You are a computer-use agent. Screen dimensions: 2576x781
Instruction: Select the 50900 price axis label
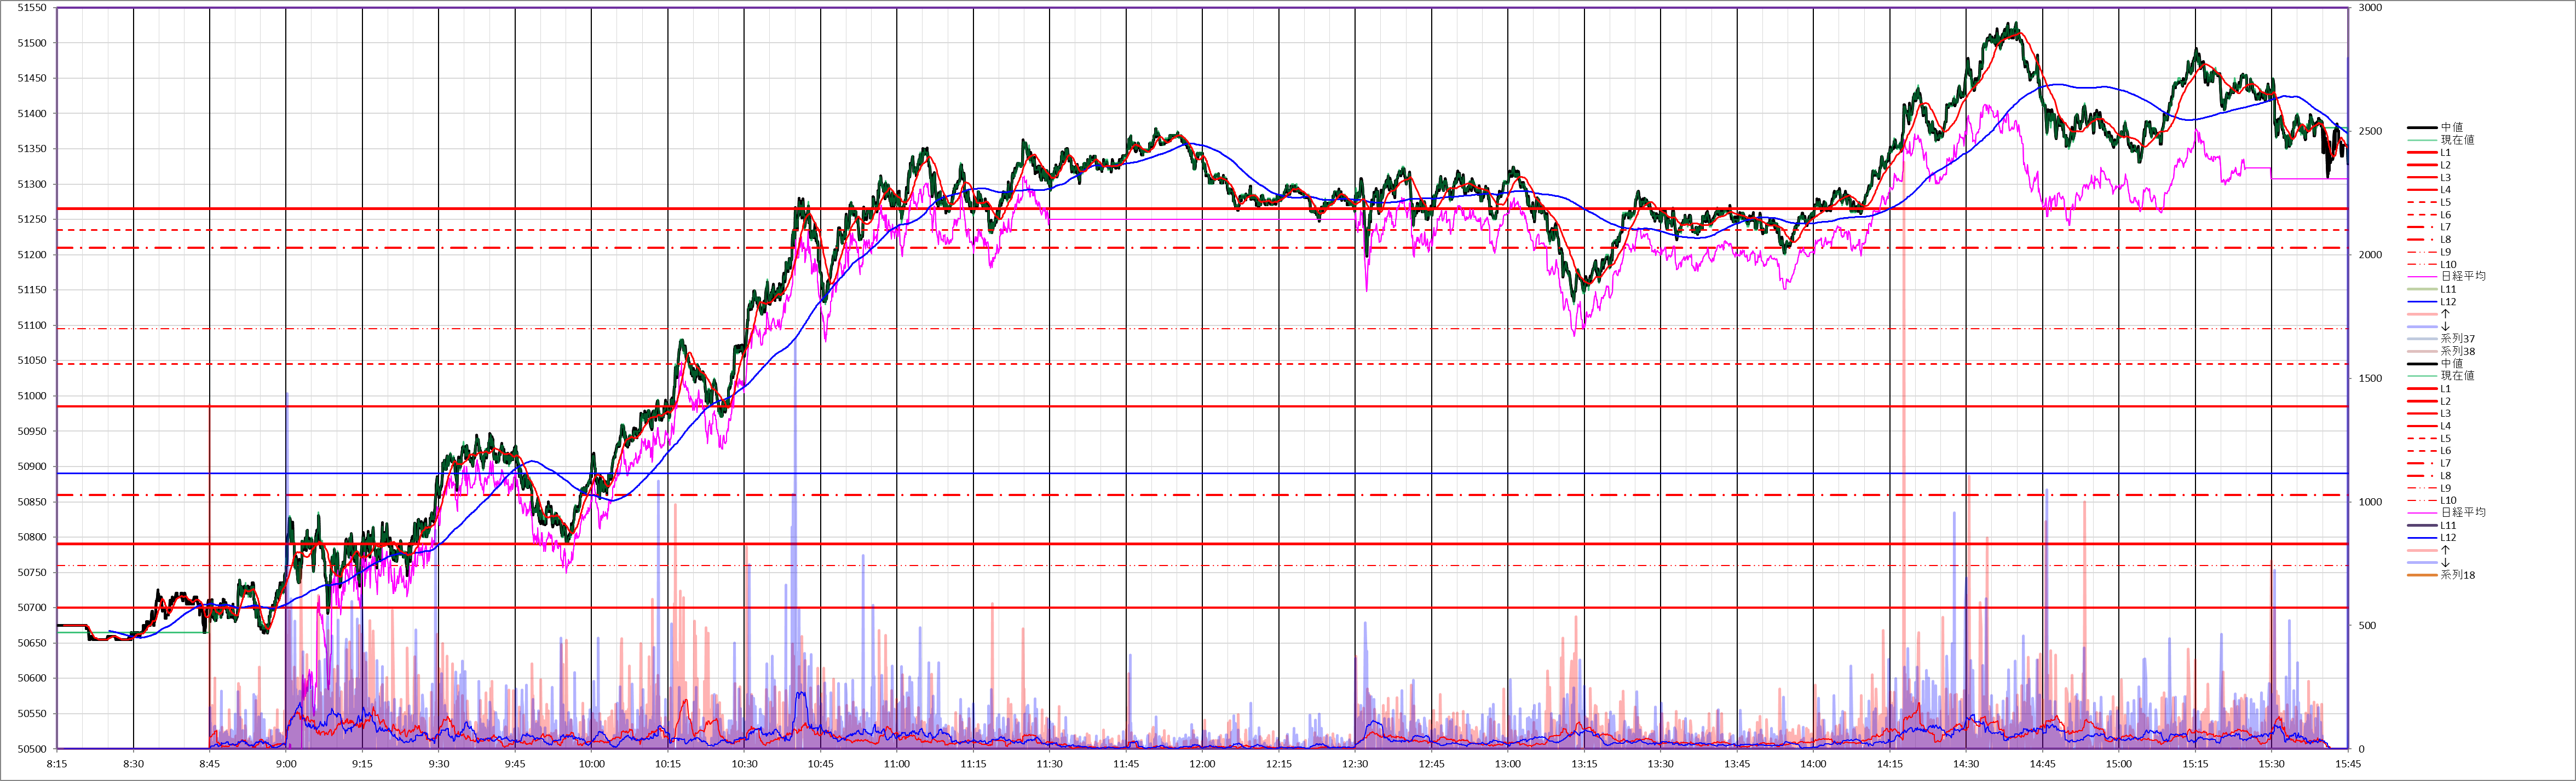click(32, 467)
